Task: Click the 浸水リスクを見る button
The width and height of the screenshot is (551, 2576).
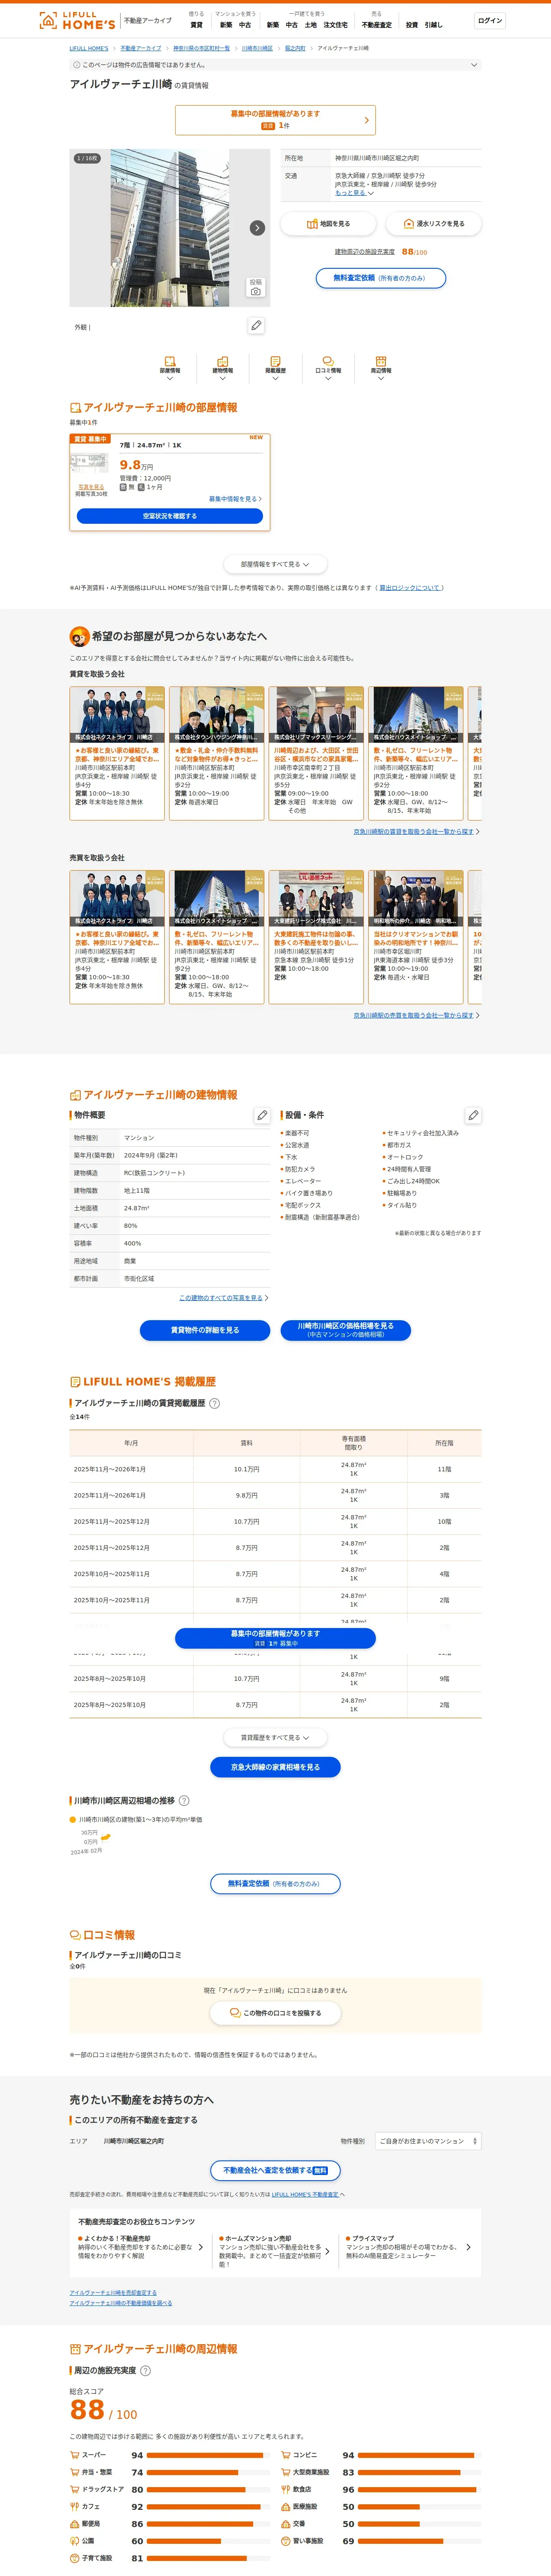Action: [433, 224]
